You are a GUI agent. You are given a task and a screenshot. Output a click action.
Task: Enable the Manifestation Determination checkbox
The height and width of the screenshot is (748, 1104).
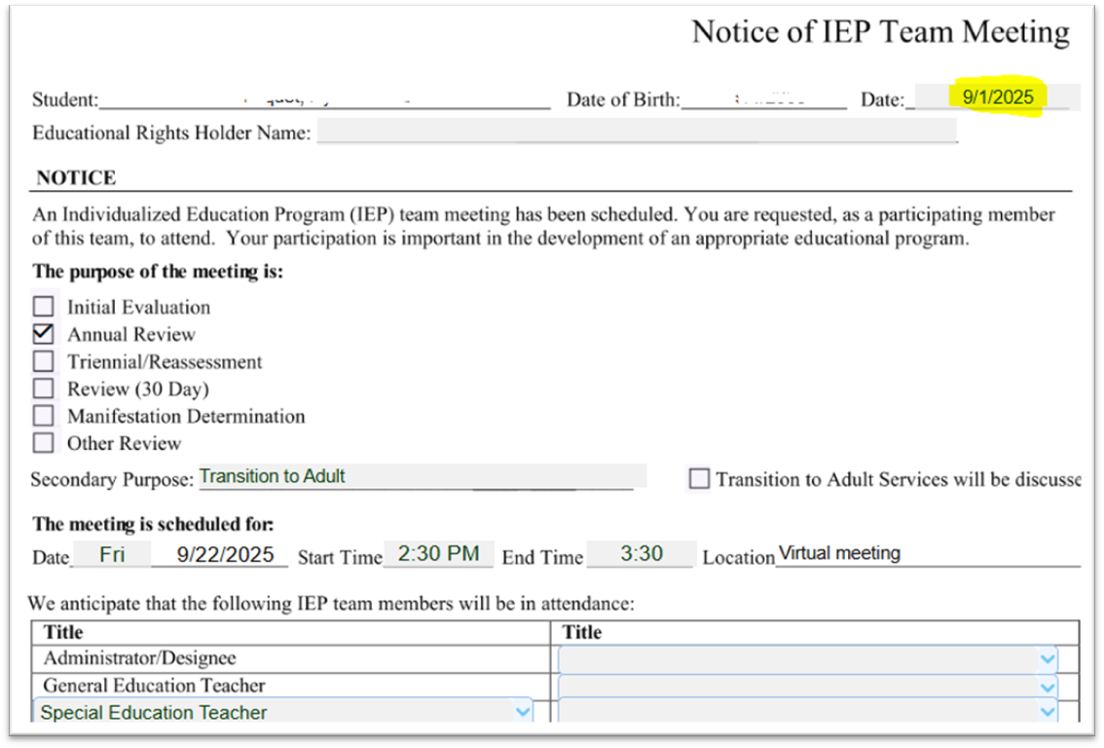44,416
